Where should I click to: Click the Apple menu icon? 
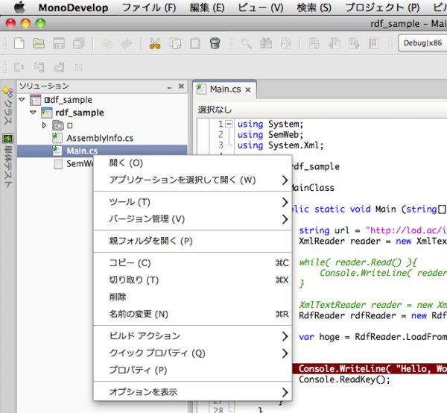click(19, 7)
